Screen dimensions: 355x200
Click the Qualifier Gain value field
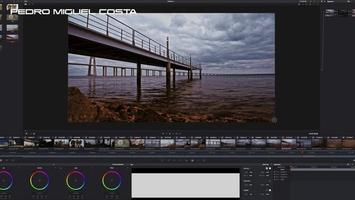pyautogui.click(x=251, y=194)
